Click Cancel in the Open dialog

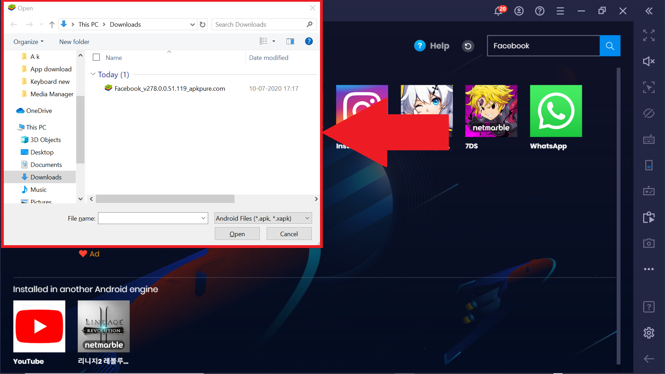[x=289, y=234]
